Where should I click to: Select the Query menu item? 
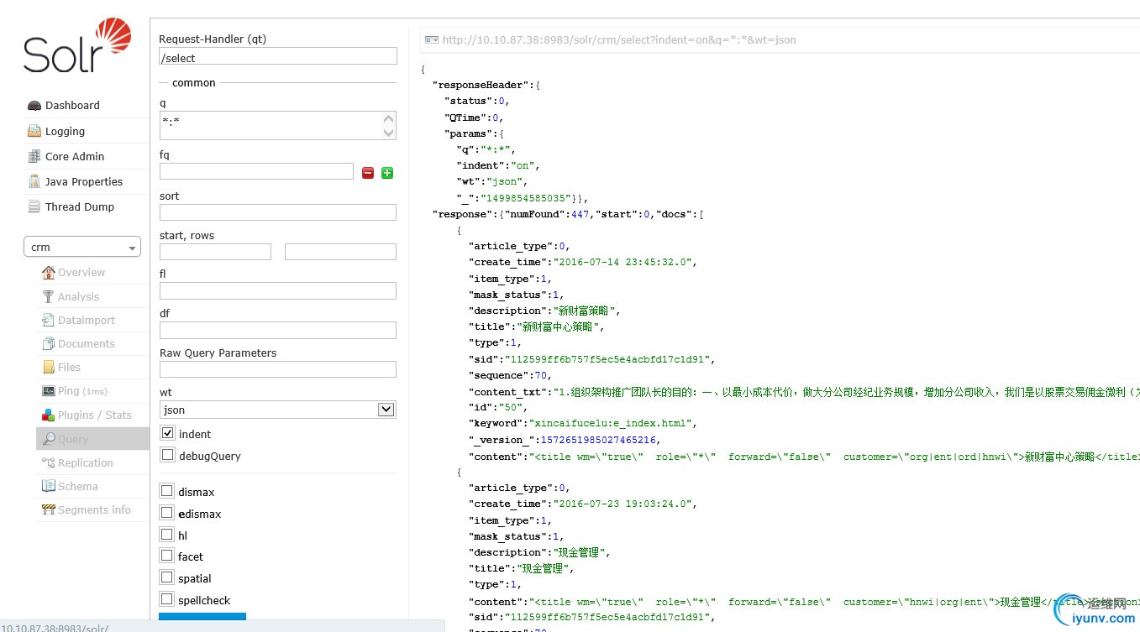[x=92, y=439]
